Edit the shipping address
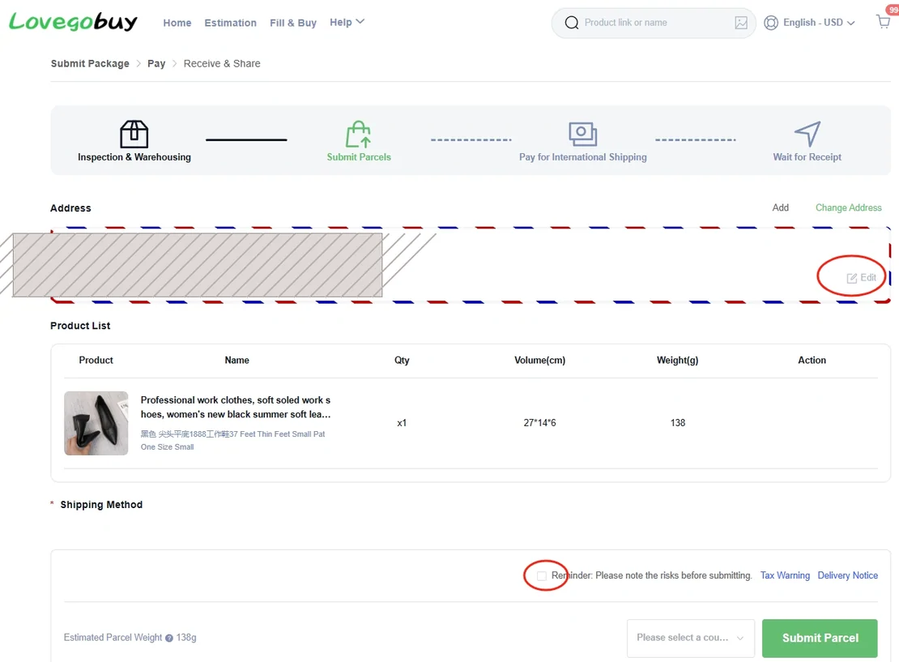Viewport: 899px width, 662px height. [x=862, y=278]
